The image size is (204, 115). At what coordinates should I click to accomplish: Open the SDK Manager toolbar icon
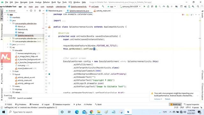pyautogui.click(x=193, y=6)
